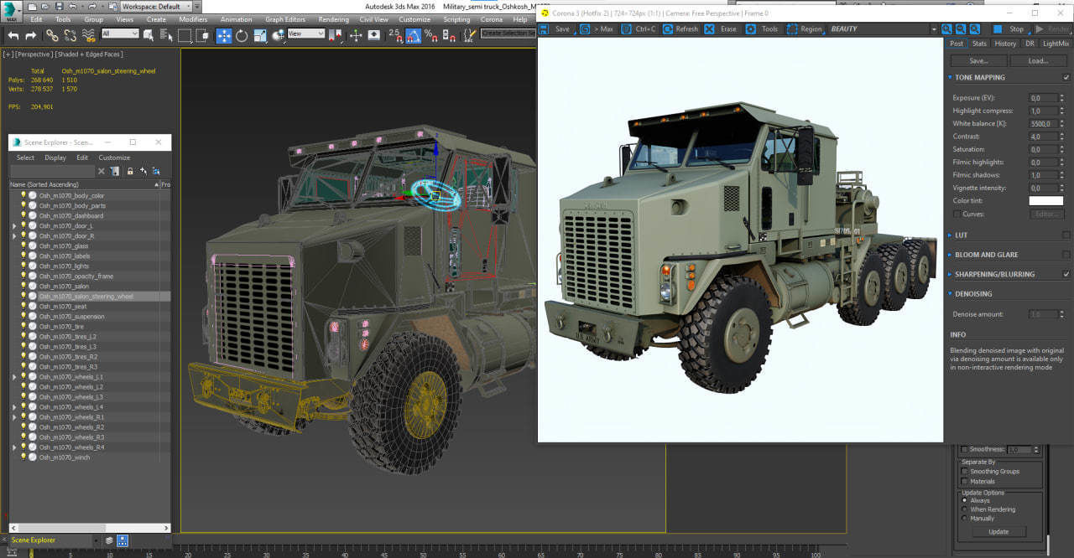Click Zoom to Fit icon in Corona buffer
1074x558 pixels.
point(975,29)
